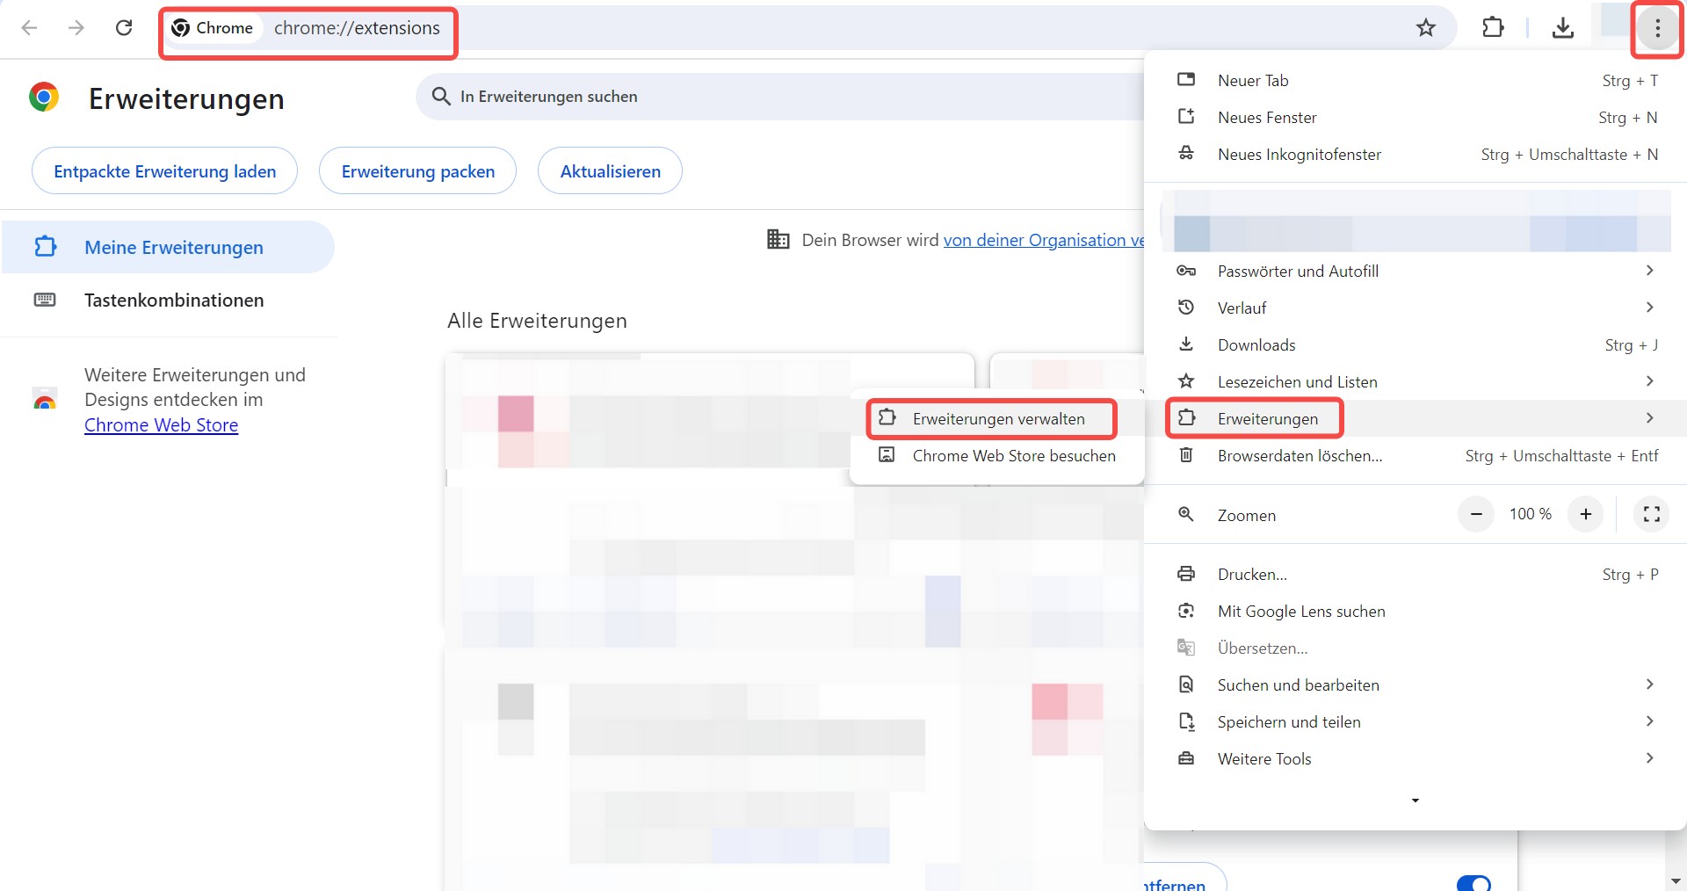The image size is (1687, 891).
Task: Open Tastenkombinationen in the sidebar
Action: tap(168, 300)
